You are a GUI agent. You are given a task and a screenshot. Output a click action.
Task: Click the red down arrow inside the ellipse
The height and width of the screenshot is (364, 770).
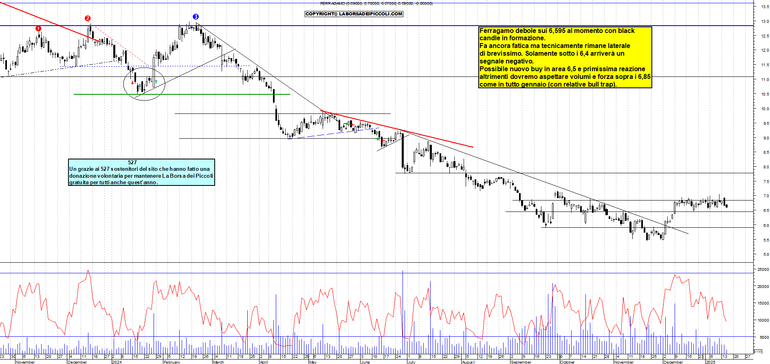[x=132, y=83]
